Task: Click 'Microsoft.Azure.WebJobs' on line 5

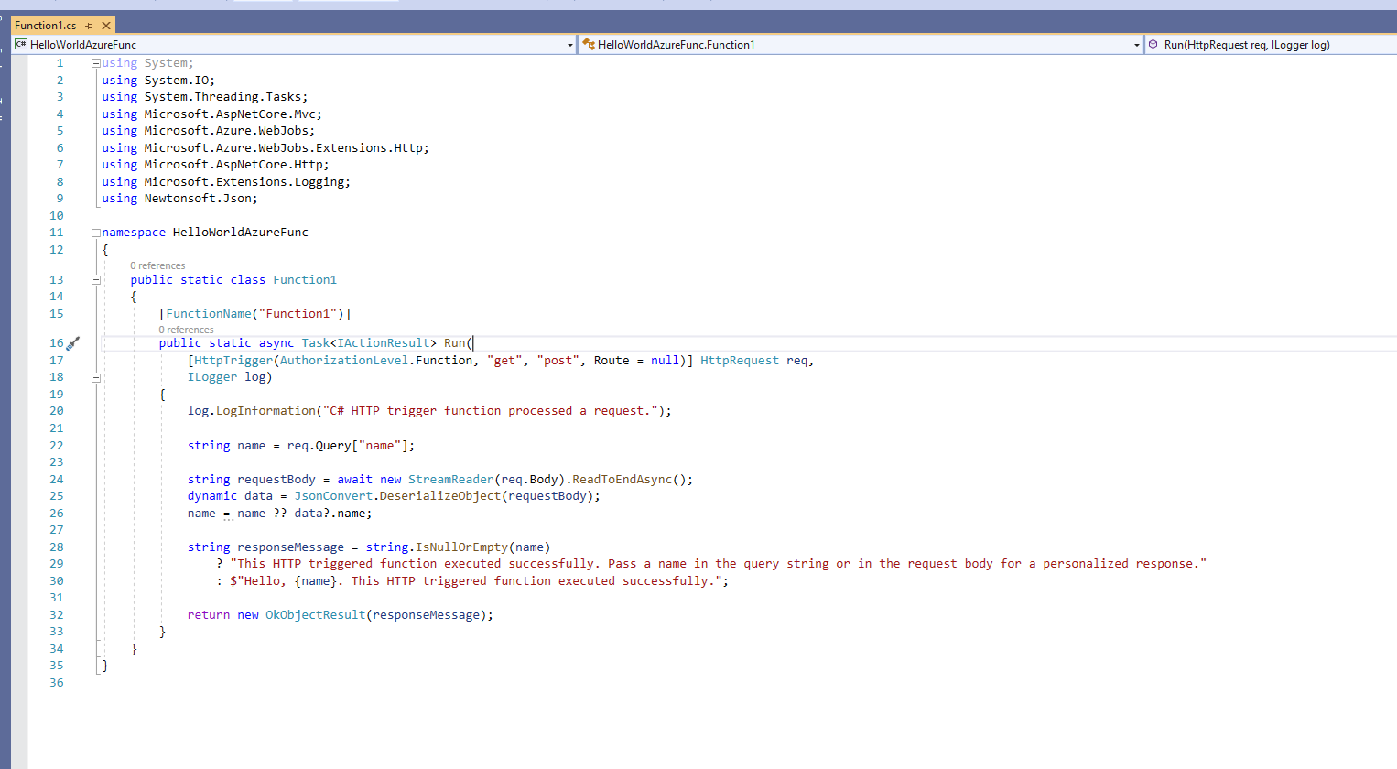Action: click(x=226, y=131)
